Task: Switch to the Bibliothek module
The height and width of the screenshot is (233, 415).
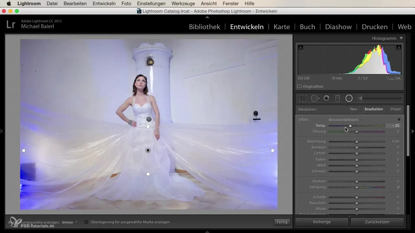Action: [205, 27]
